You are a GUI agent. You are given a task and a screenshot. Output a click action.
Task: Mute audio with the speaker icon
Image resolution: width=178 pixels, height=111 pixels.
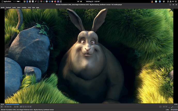(169, 107)
